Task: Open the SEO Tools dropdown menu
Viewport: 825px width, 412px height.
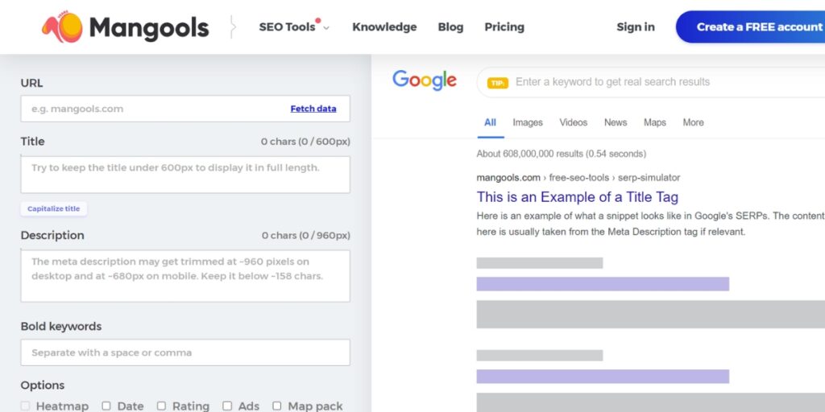Action: click(x=293, y=27)
